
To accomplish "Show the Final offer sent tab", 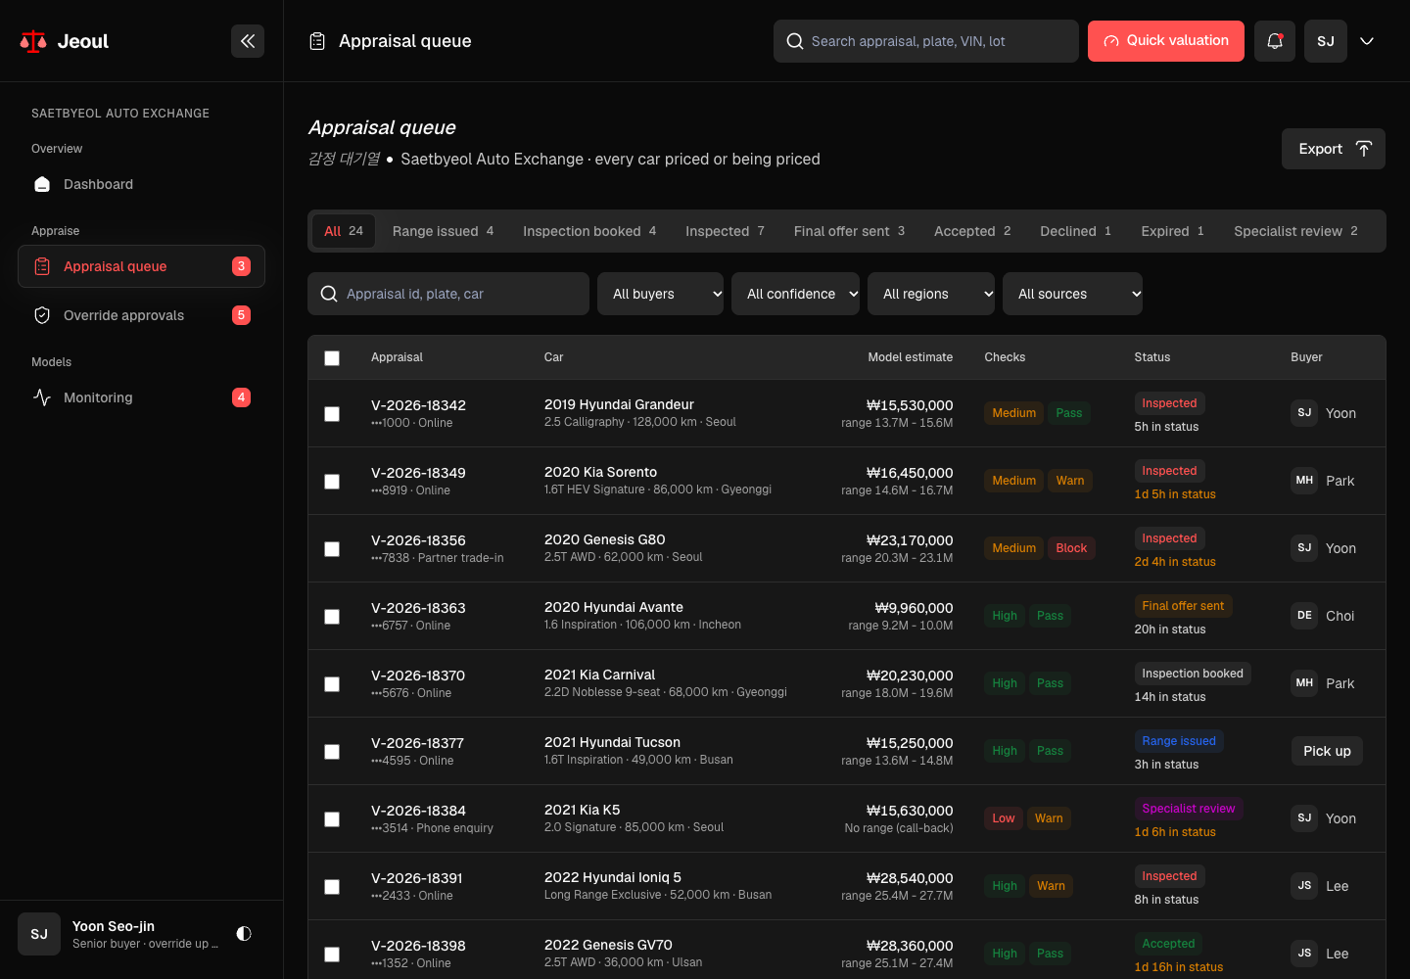I will [x=849, y=231].
